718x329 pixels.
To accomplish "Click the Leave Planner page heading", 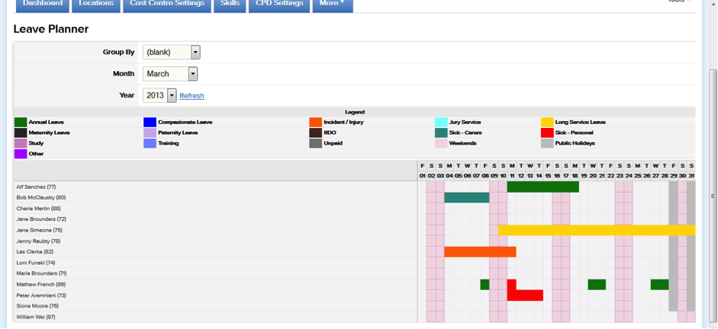I will [51, 29].
